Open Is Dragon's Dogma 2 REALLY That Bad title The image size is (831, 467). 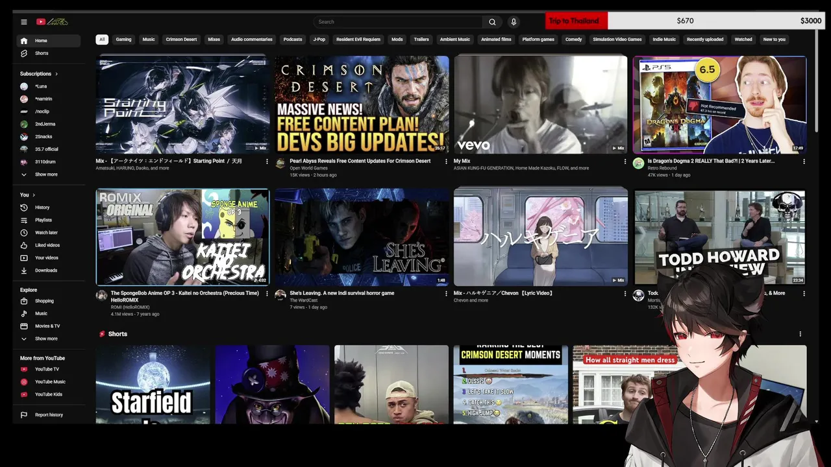(x=711, y=162)
